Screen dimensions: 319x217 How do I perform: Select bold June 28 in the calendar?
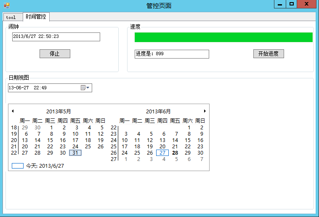[175, 153]
